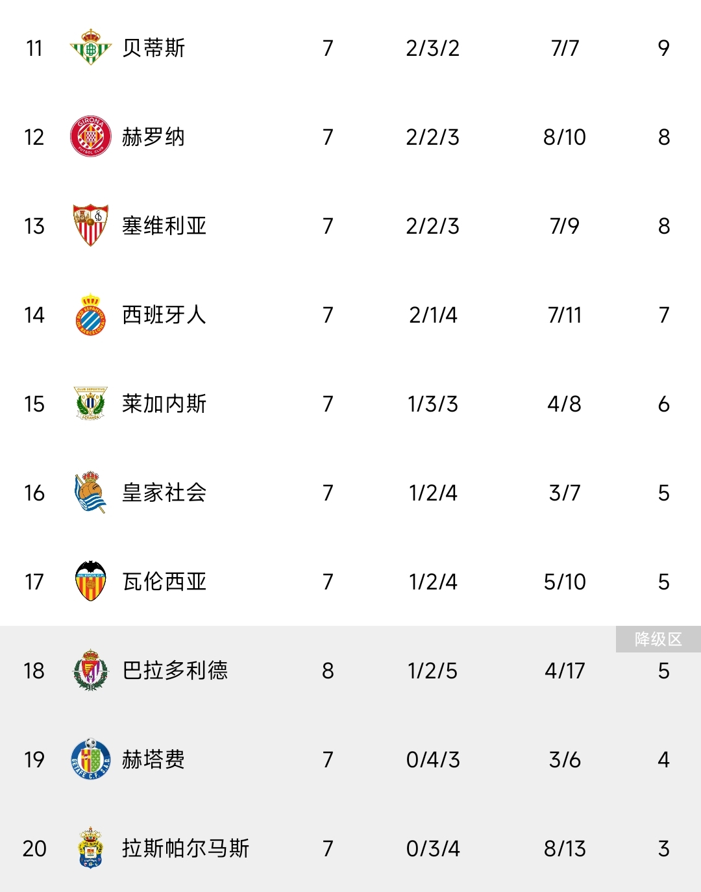Select the Las Palmas club crest

pyautogui.click(x=90, y=848)
